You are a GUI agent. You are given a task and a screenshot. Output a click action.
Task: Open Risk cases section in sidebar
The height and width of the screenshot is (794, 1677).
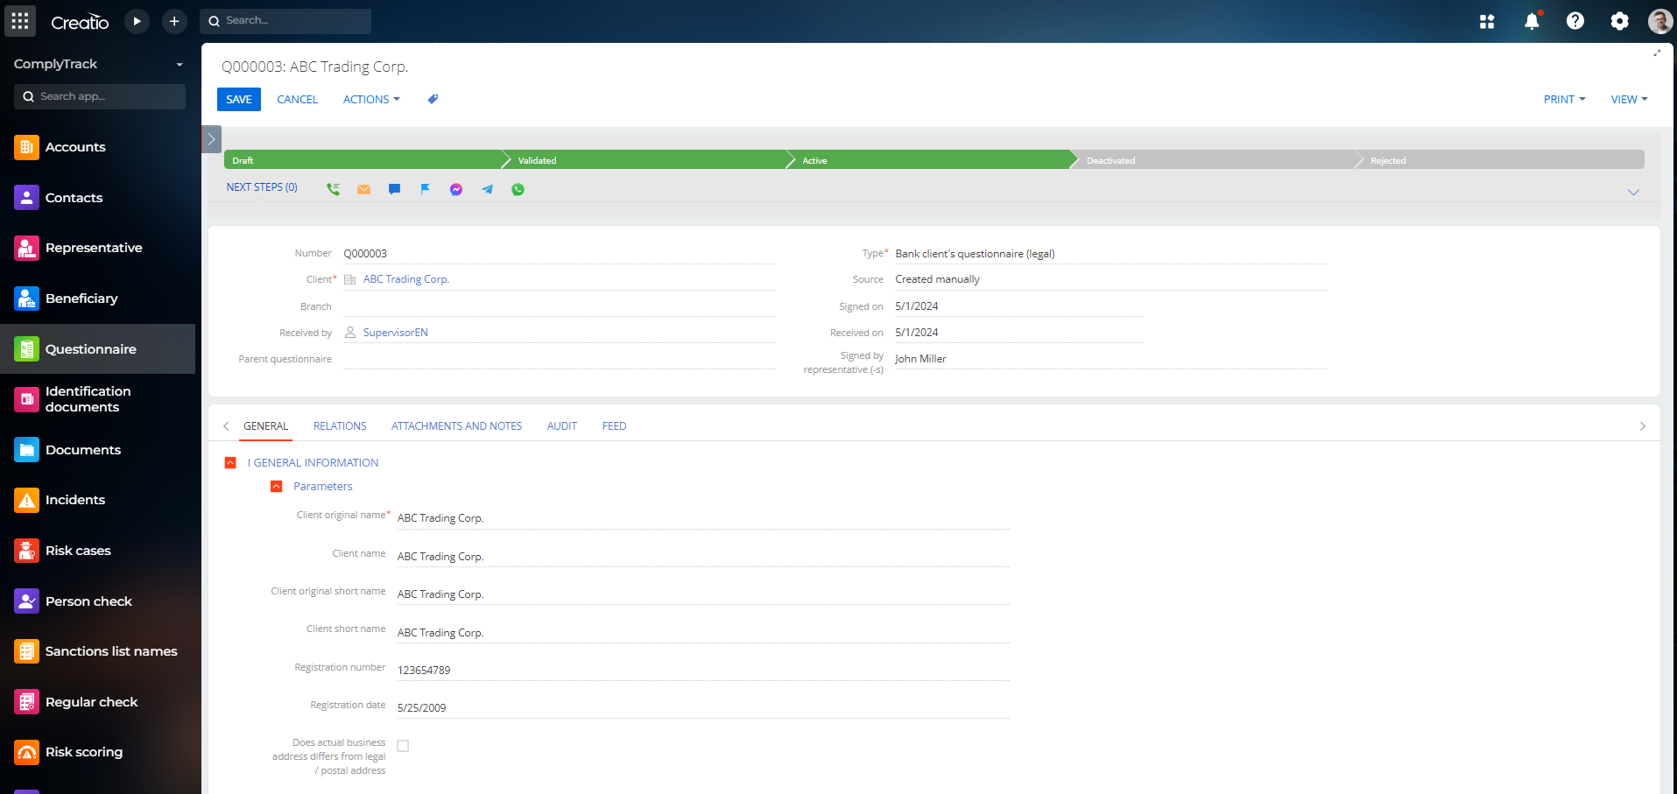pyautogui.click(x=98, y=551)
